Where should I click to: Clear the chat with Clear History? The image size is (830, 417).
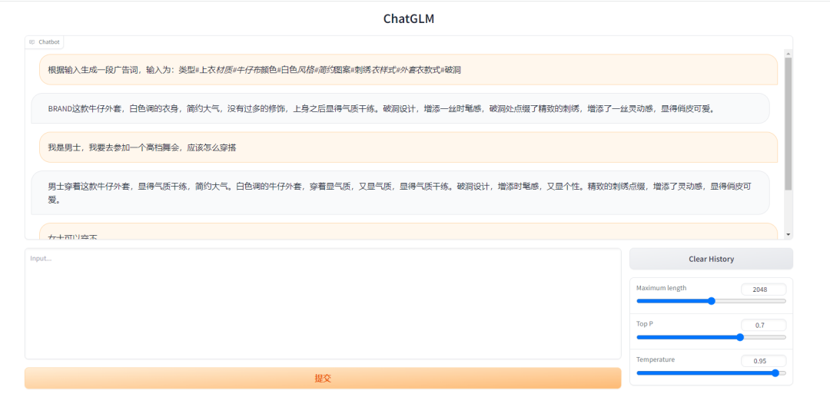click(x=711, y=259)
